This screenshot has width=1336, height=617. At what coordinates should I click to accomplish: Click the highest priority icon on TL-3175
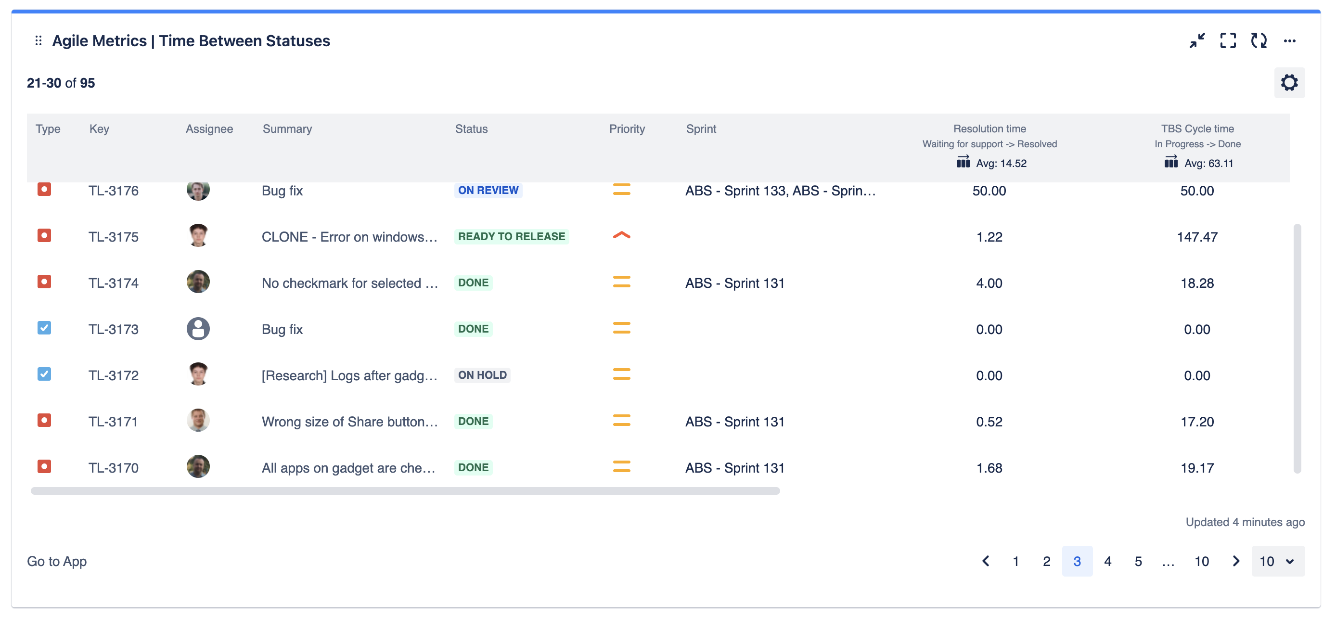click(x=621, y=236)
